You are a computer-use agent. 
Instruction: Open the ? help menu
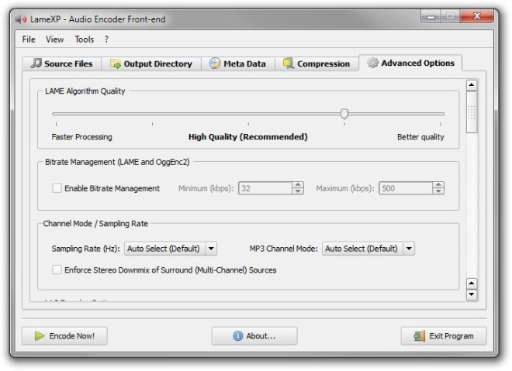coord(106,40)
